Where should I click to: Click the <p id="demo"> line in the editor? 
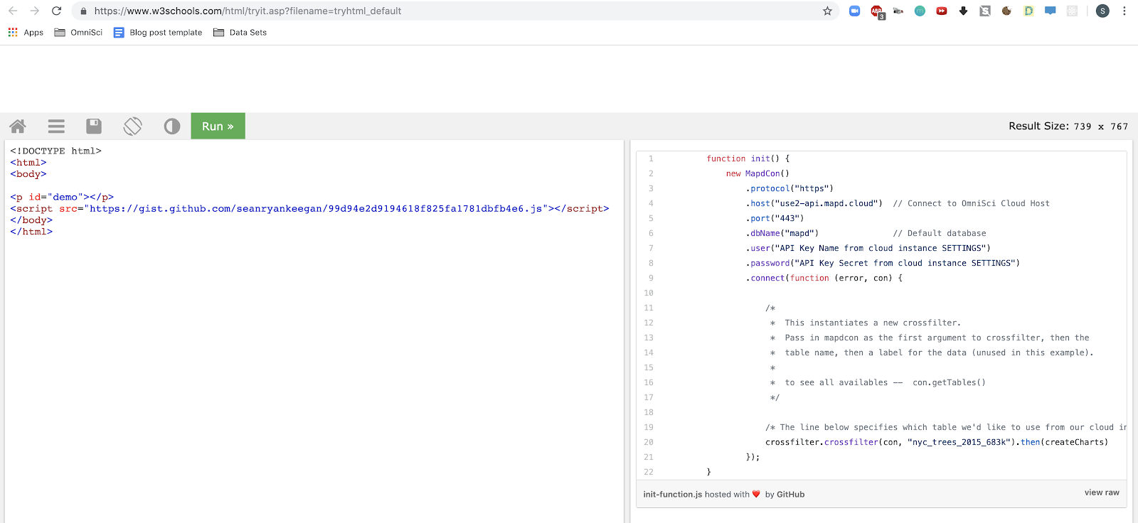[x=62, y=197]
